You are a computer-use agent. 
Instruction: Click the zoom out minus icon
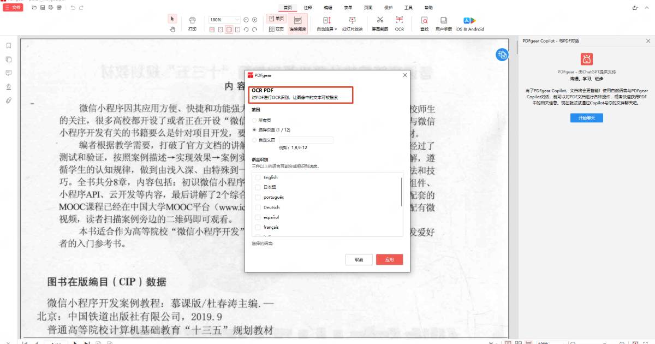click(246, 20)
